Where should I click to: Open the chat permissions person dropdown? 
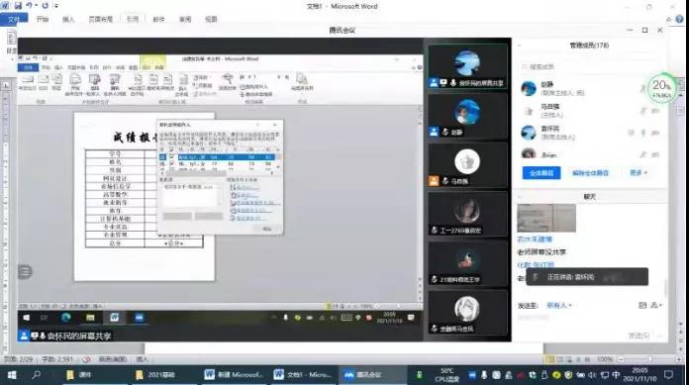tap(656, 305)
